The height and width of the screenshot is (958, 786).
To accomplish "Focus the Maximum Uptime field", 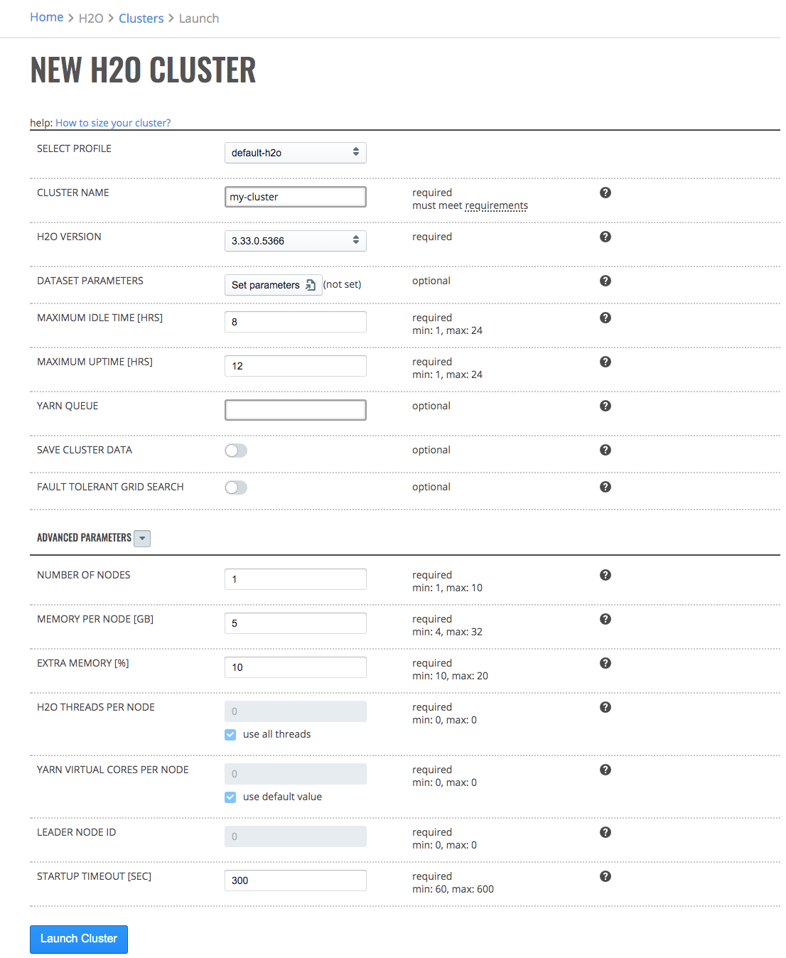I will click(x=296, y=366).
